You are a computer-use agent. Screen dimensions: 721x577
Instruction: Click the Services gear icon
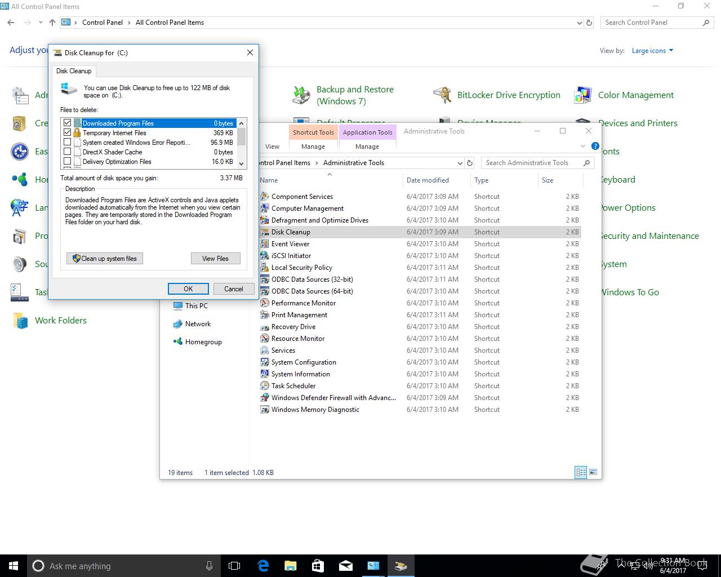tap(265, 350)
